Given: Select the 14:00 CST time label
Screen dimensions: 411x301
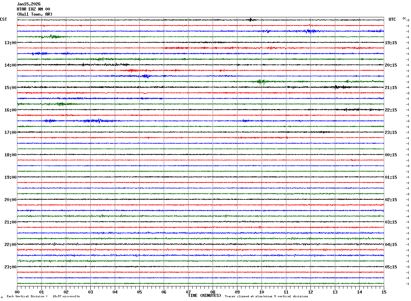Looking at the screenshot, I should (x=10, y=65).
